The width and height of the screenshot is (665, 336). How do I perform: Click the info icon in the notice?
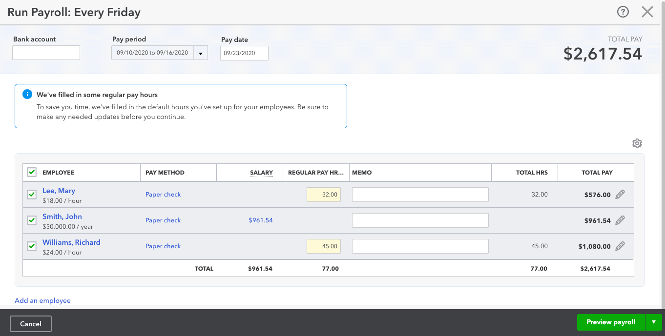pos(27,95)
